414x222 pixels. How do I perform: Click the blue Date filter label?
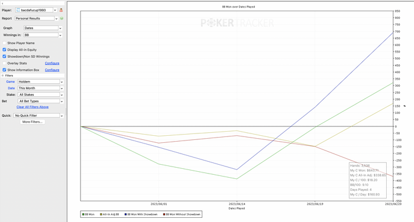pos(11,89)
